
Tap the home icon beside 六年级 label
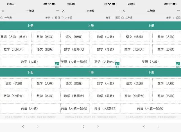[x=62, y=18]
